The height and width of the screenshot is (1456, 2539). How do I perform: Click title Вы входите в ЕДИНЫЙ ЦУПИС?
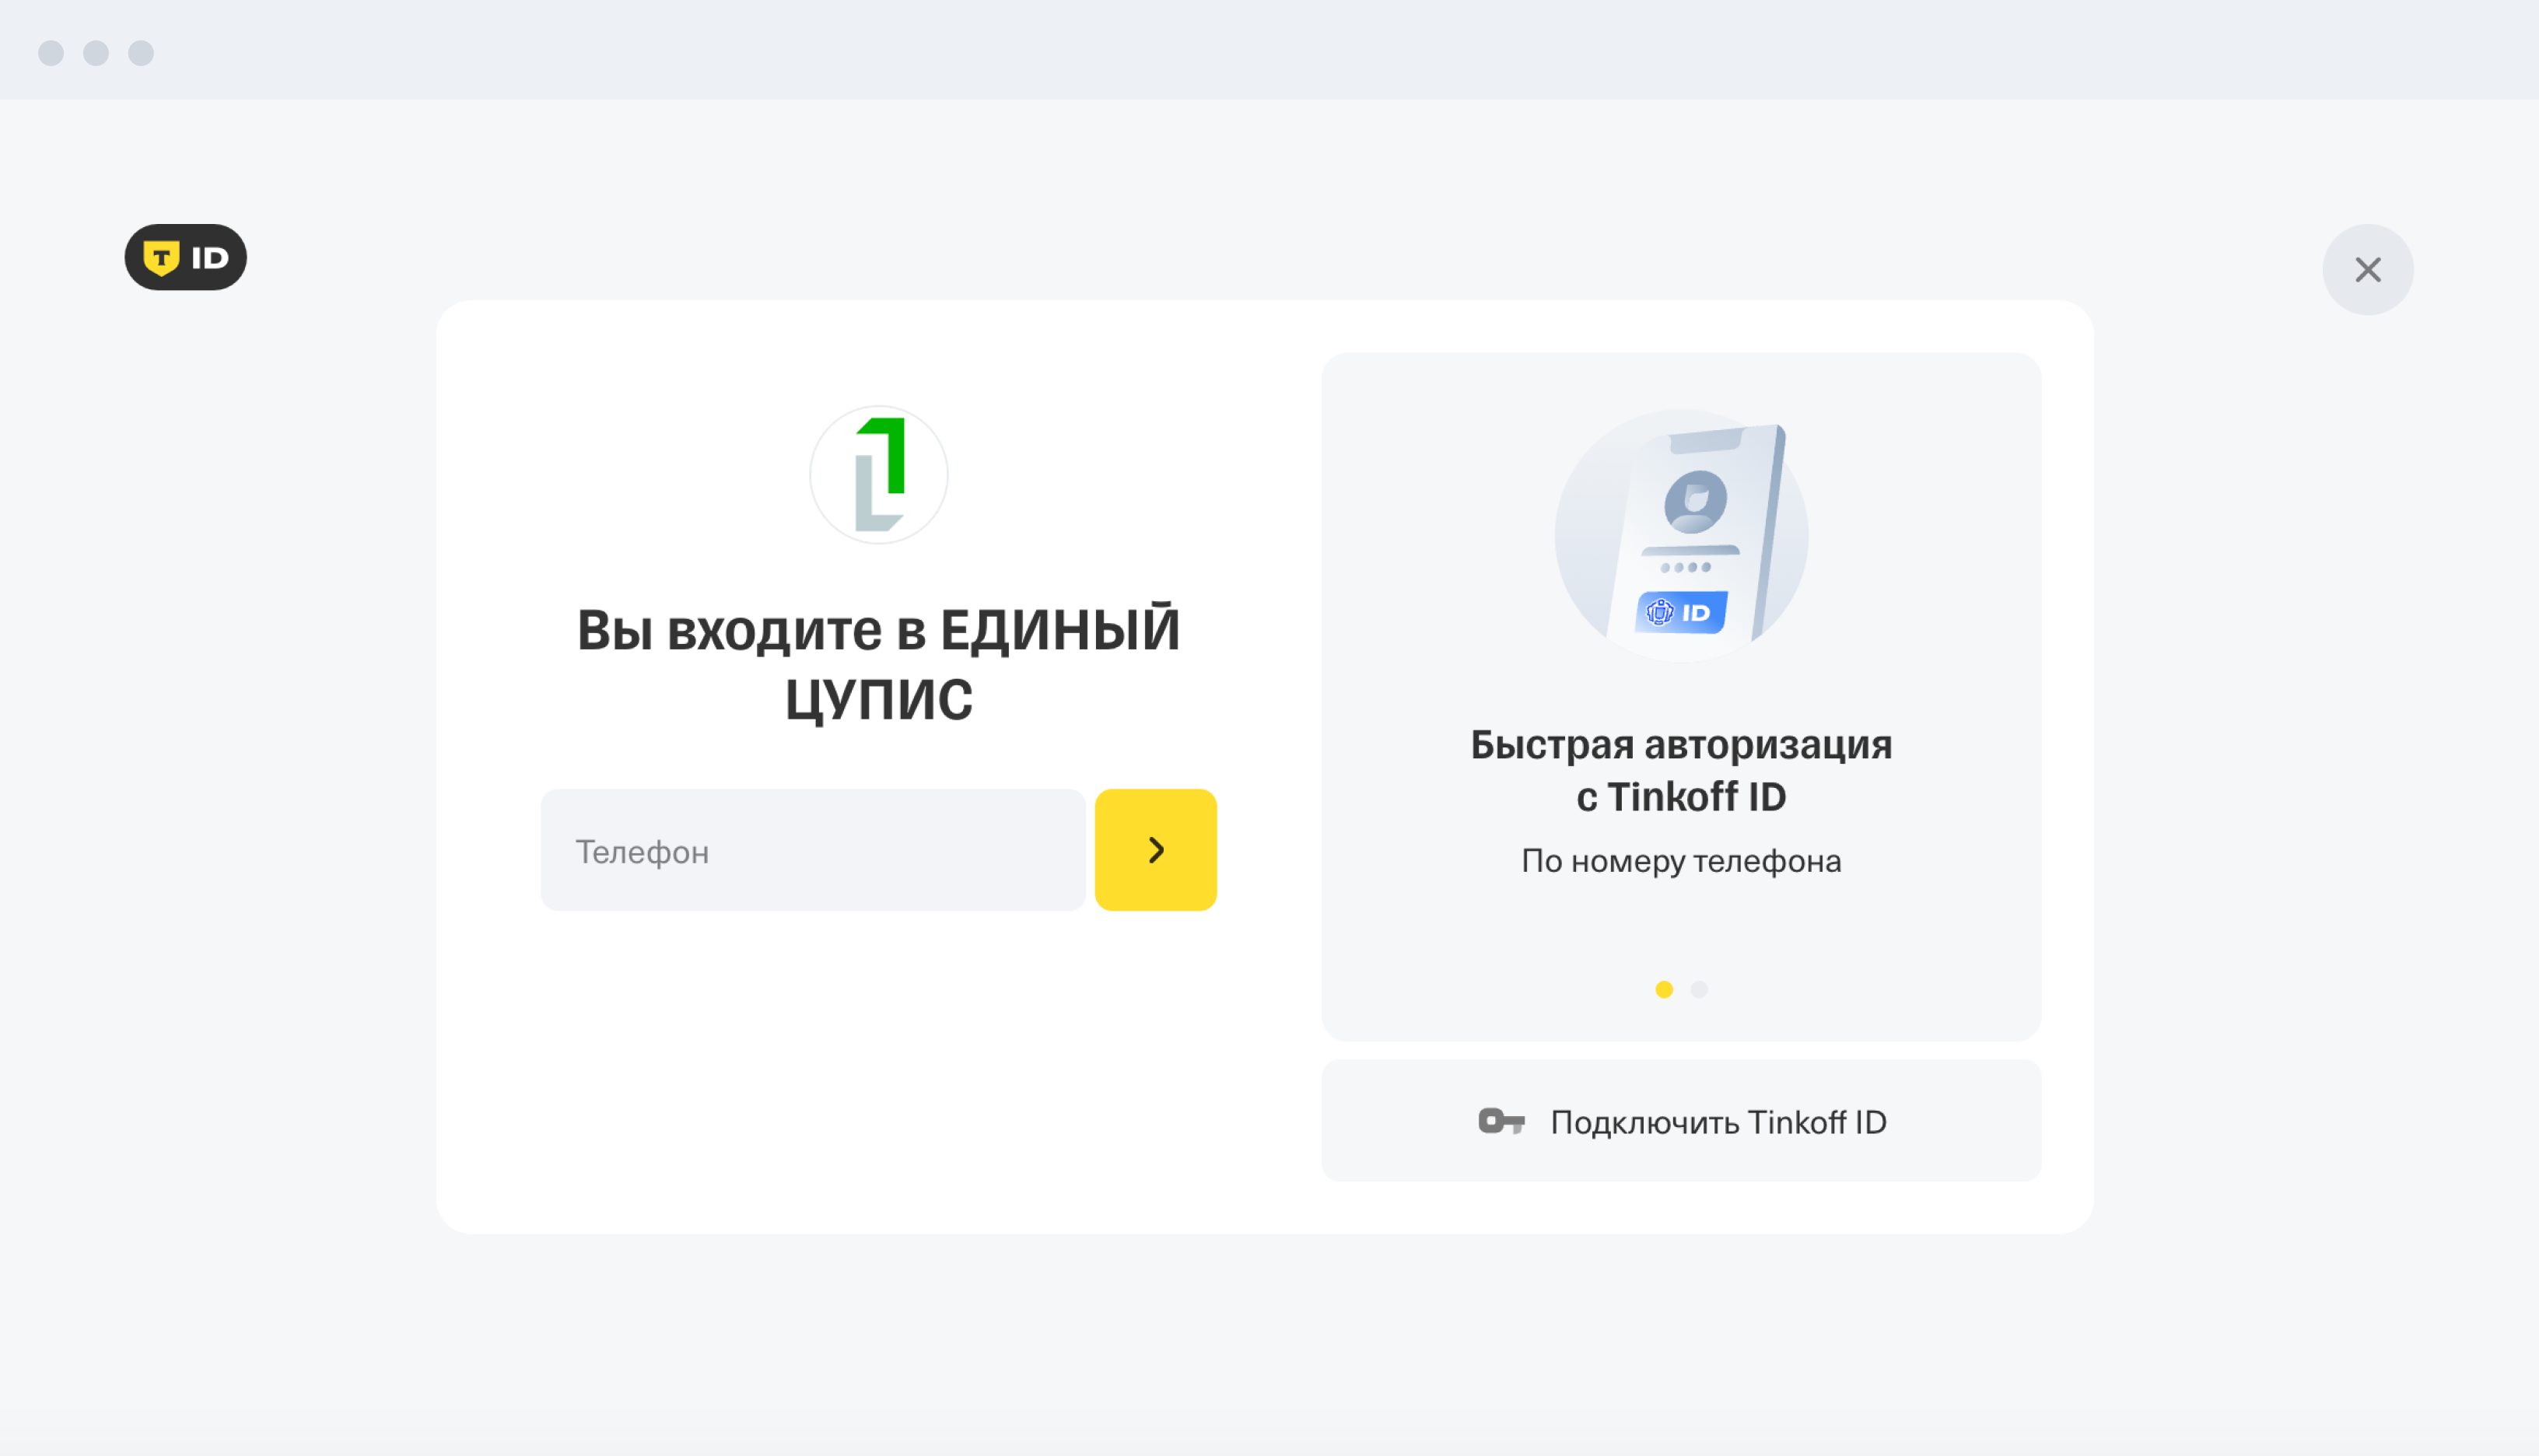(x=878, y=664)
